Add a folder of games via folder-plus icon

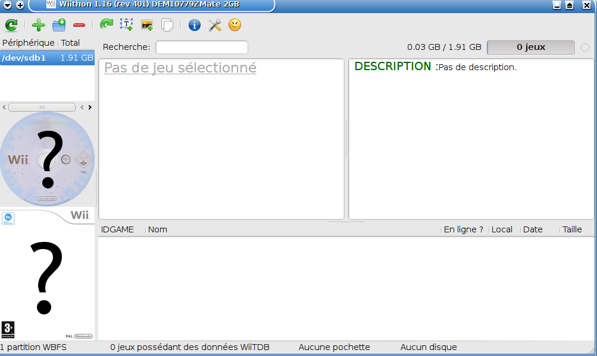click(x=59, y=25)
